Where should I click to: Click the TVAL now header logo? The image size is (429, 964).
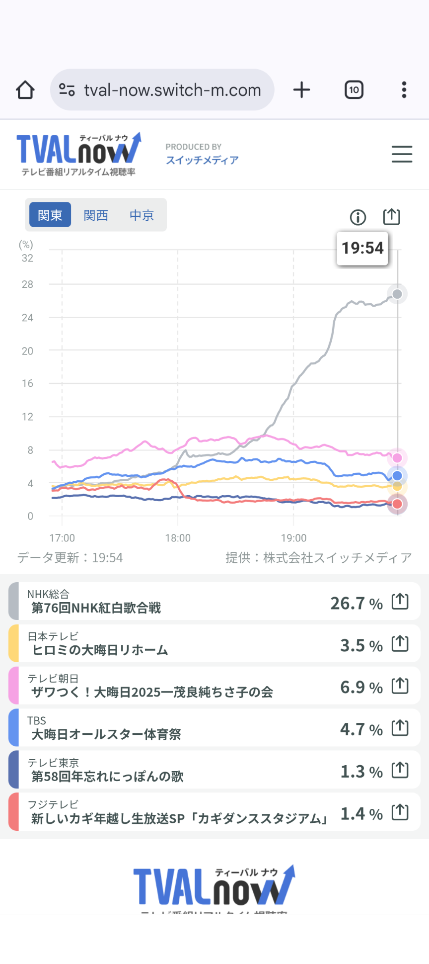tap(79, 153)
